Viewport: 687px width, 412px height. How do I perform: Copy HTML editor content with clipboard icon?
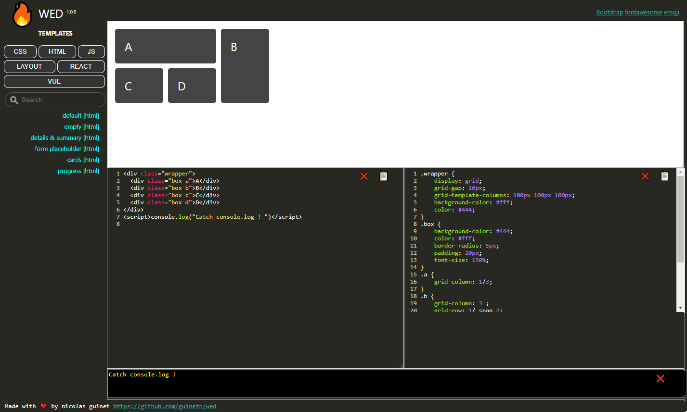pos(384,176)
